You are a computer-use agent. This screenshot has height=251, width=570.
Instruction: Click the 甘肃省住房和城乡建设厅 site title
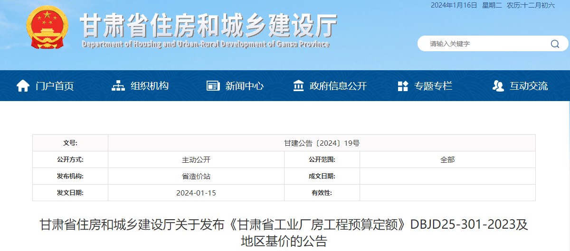point(208,25)
